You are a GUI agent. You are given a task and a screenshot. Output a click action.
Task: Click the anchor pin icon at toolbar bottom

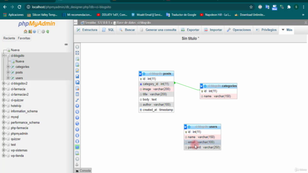pos(77,164)
